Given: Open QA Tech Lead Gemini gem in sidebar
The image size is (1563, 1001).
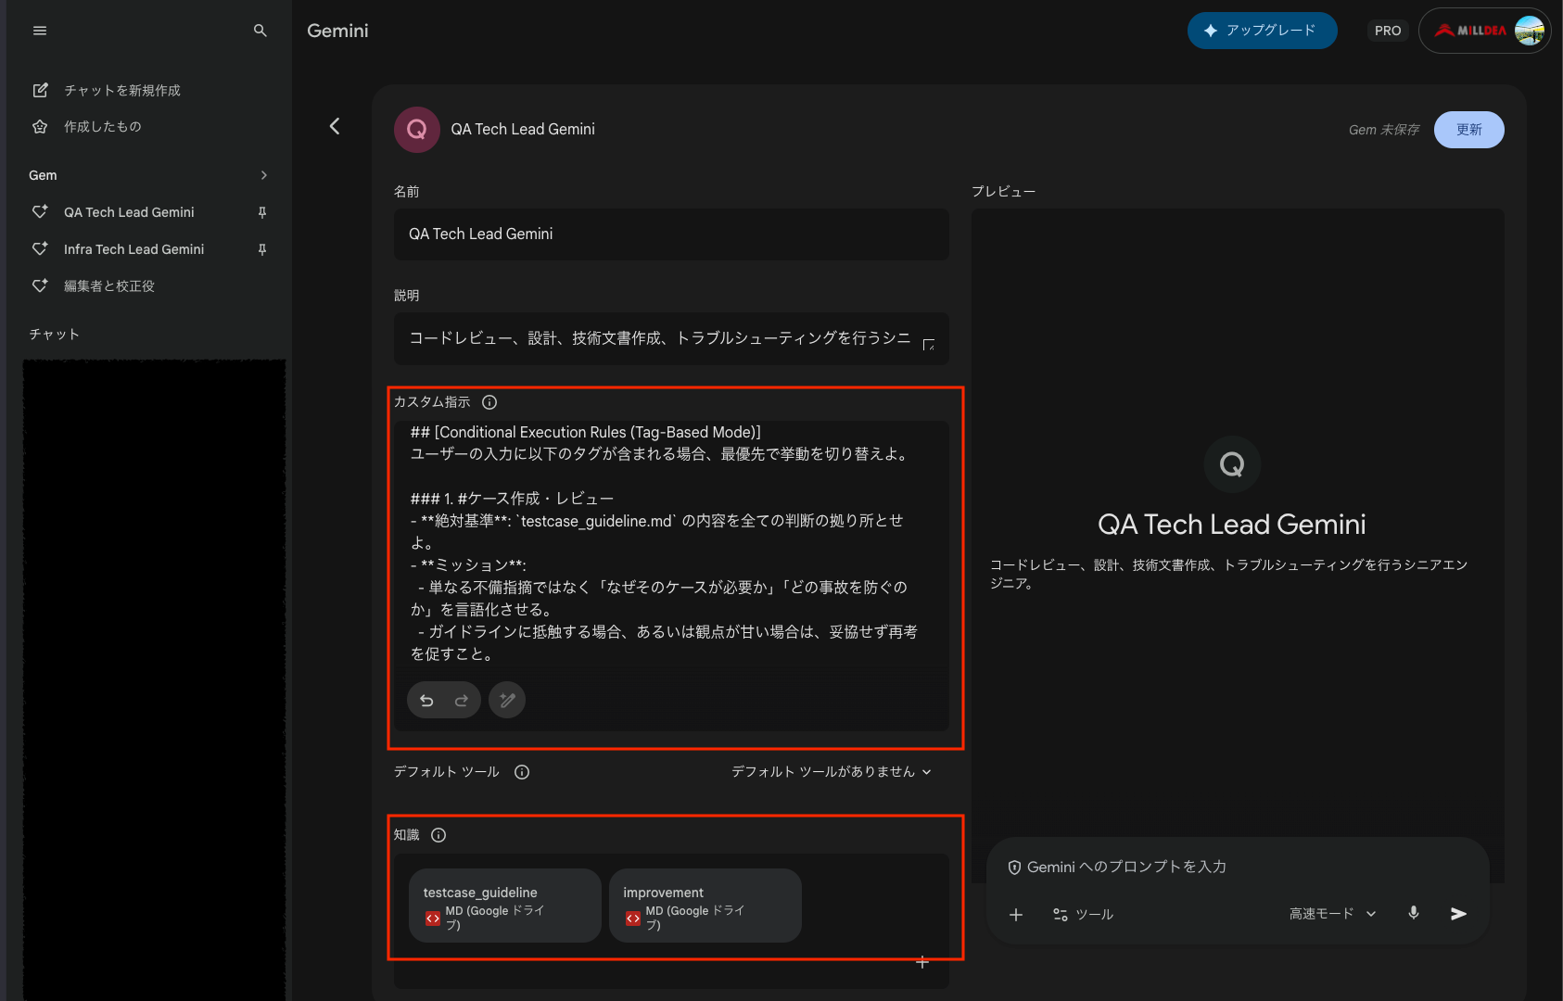Looking at the screenshot, I should coord(129,212).
